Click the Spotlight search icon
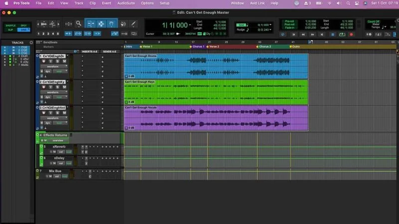This screenshot has width=399, height=224. click(348, 3)
